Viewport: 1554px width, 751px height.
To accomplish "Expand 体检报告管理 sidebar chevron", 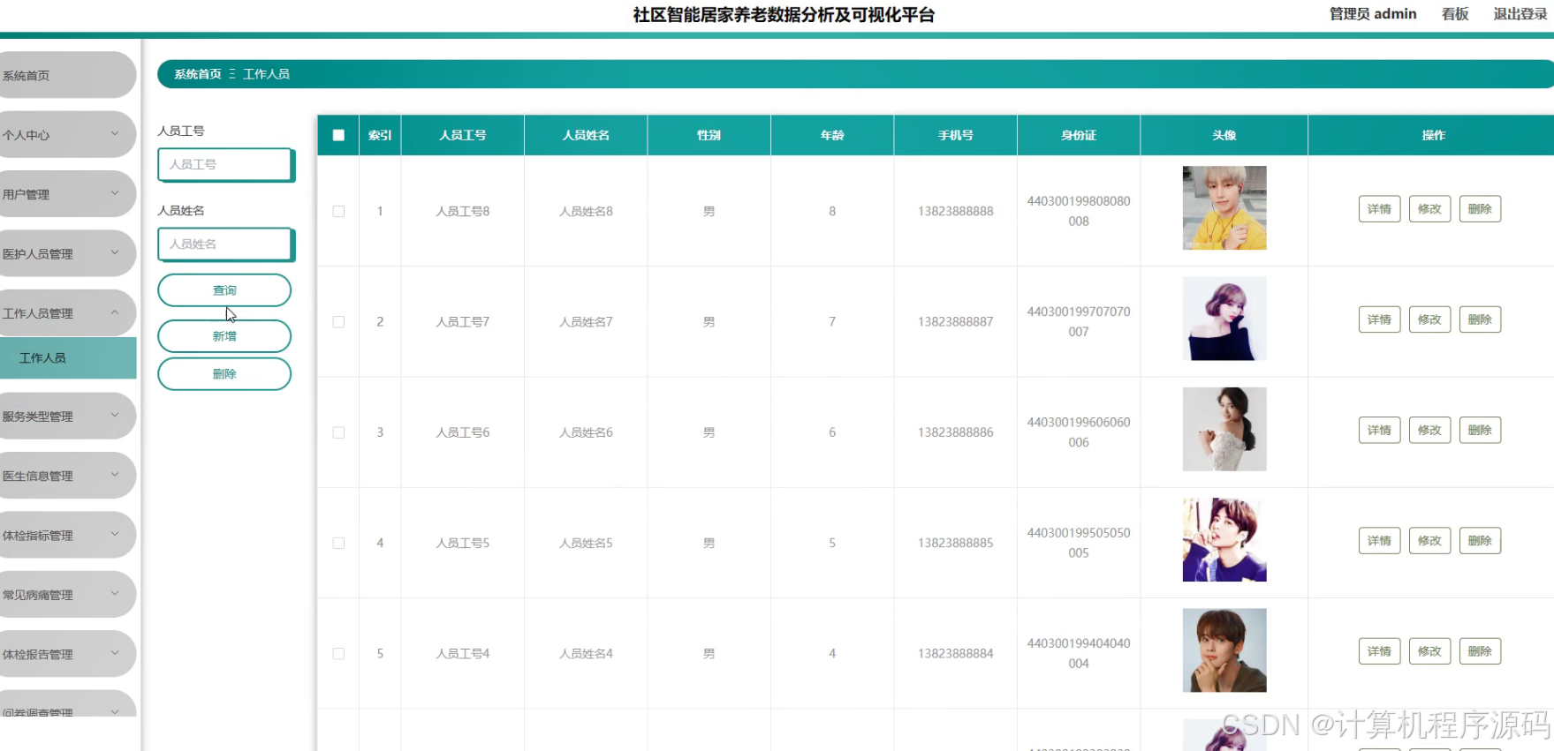I will [115, 654].
